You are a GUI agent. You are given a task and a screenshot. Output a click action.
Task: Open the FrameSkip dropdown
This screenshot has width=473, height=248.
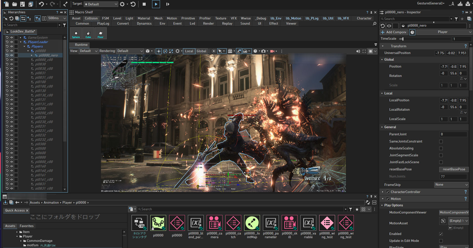click(451, 185)
